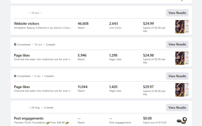Open the Website visitors ad thumbnail
This screenshot has width=202, height=126.
(x=182, y=27)
